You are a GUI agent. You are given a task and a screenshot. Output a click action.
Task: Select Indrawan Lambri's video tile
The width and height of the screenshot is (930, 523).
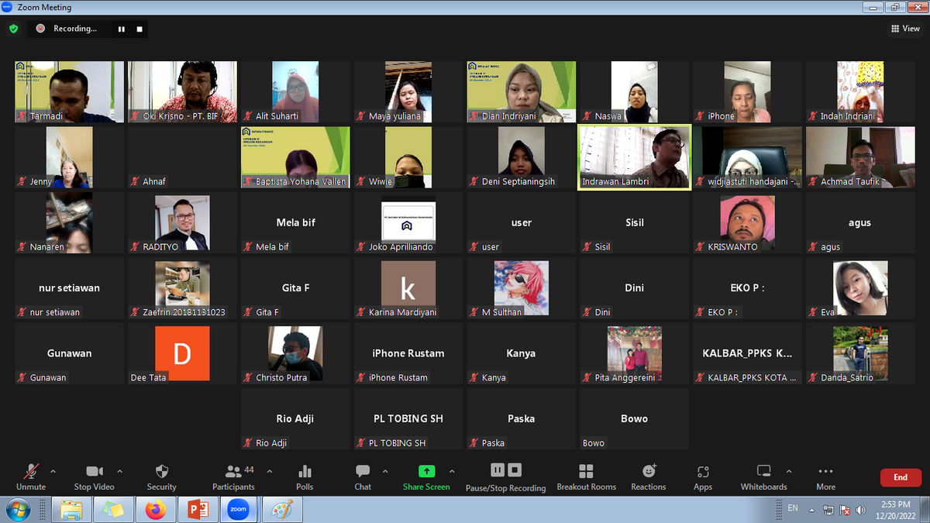(x=634, y=157)
